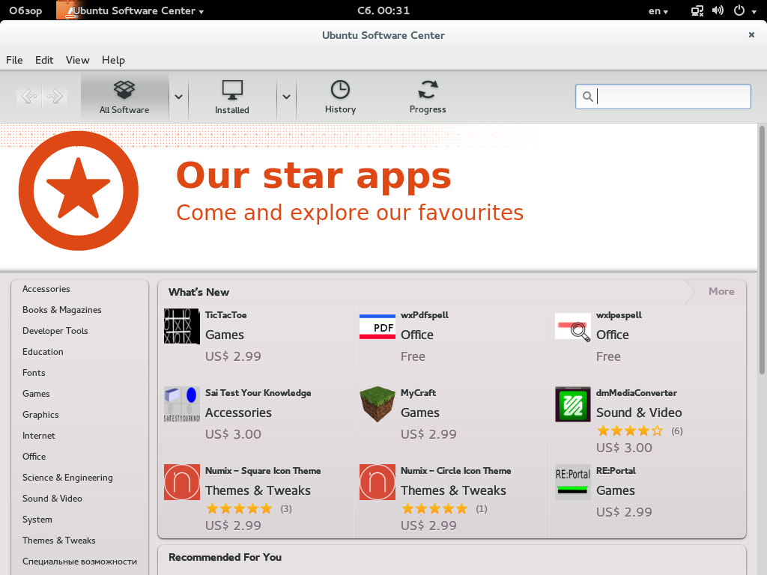Image resolution: width=767 pixels, height=575 pixels.
Task: Select the Books & Magazines category
Action: point(61,310)
